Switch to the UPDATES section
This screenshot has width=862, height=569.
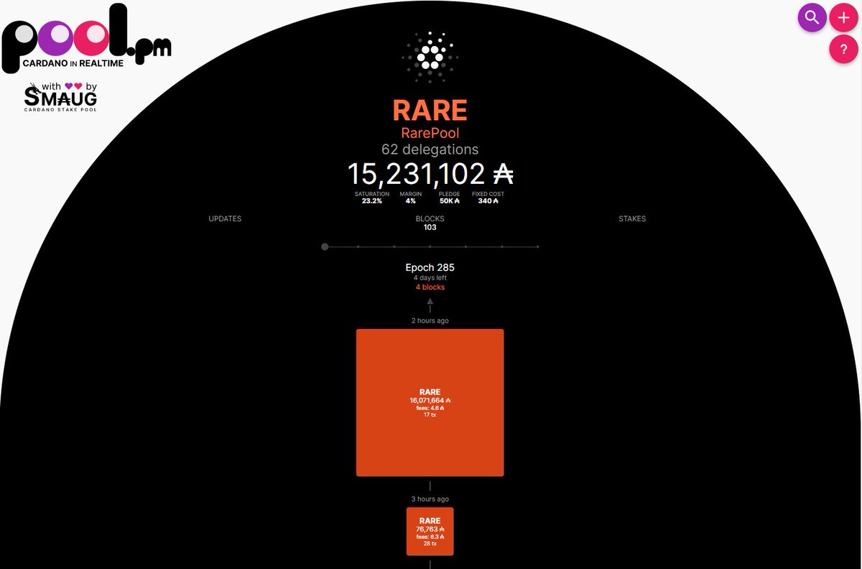(x=225, y=218)
